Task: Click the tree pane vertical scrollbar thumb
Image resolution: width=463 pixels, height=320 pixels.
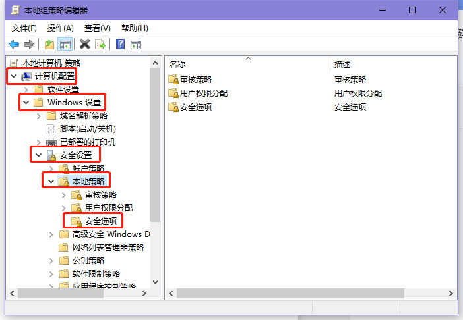Action: tap(155, 145)
